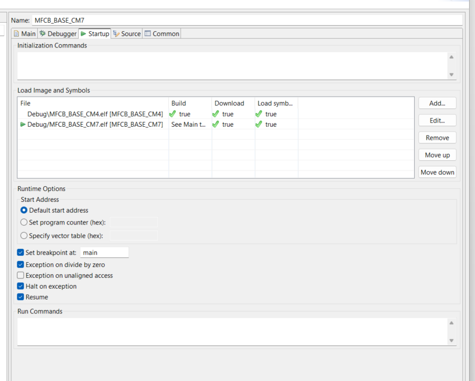This screenshot has height=381, width=475.
Task: Click the breakpoint 'main' text field
Action: pyautogui.click(x=104, y=253)
